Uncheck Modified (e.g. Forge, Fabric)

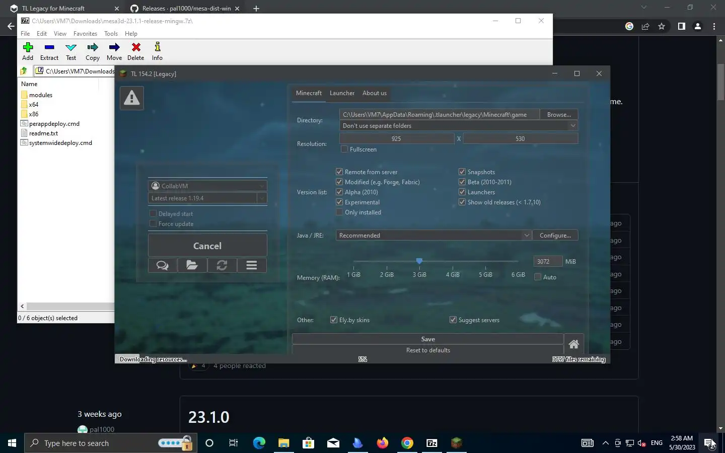pyautogui.click(x=339, y=182)
